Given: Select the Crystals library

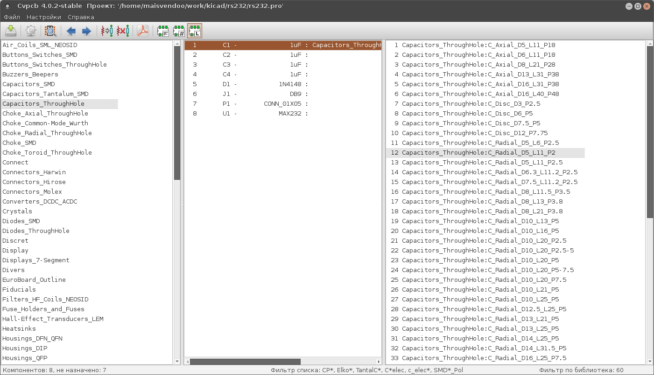Looking at the screenshot, I should point(17,211).
